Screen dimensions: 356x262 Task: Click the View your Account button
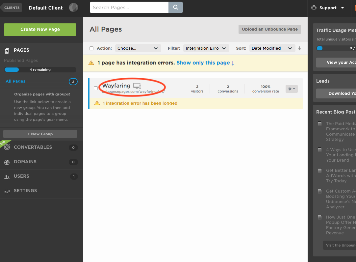point(336,63)
